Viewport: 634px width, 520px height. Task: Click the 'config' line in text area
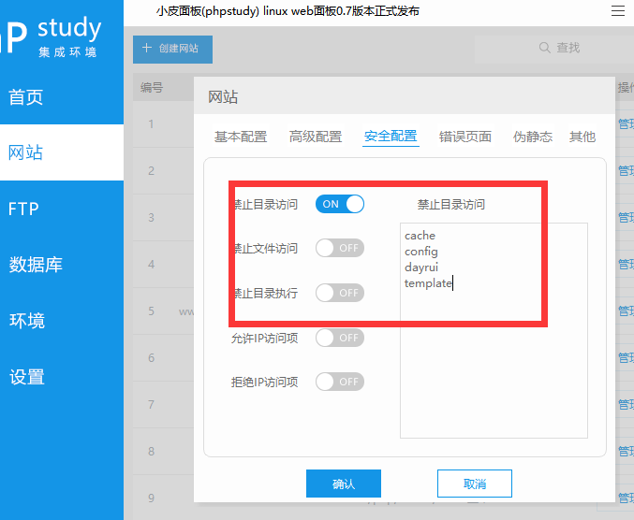click(x=420, y=252)
